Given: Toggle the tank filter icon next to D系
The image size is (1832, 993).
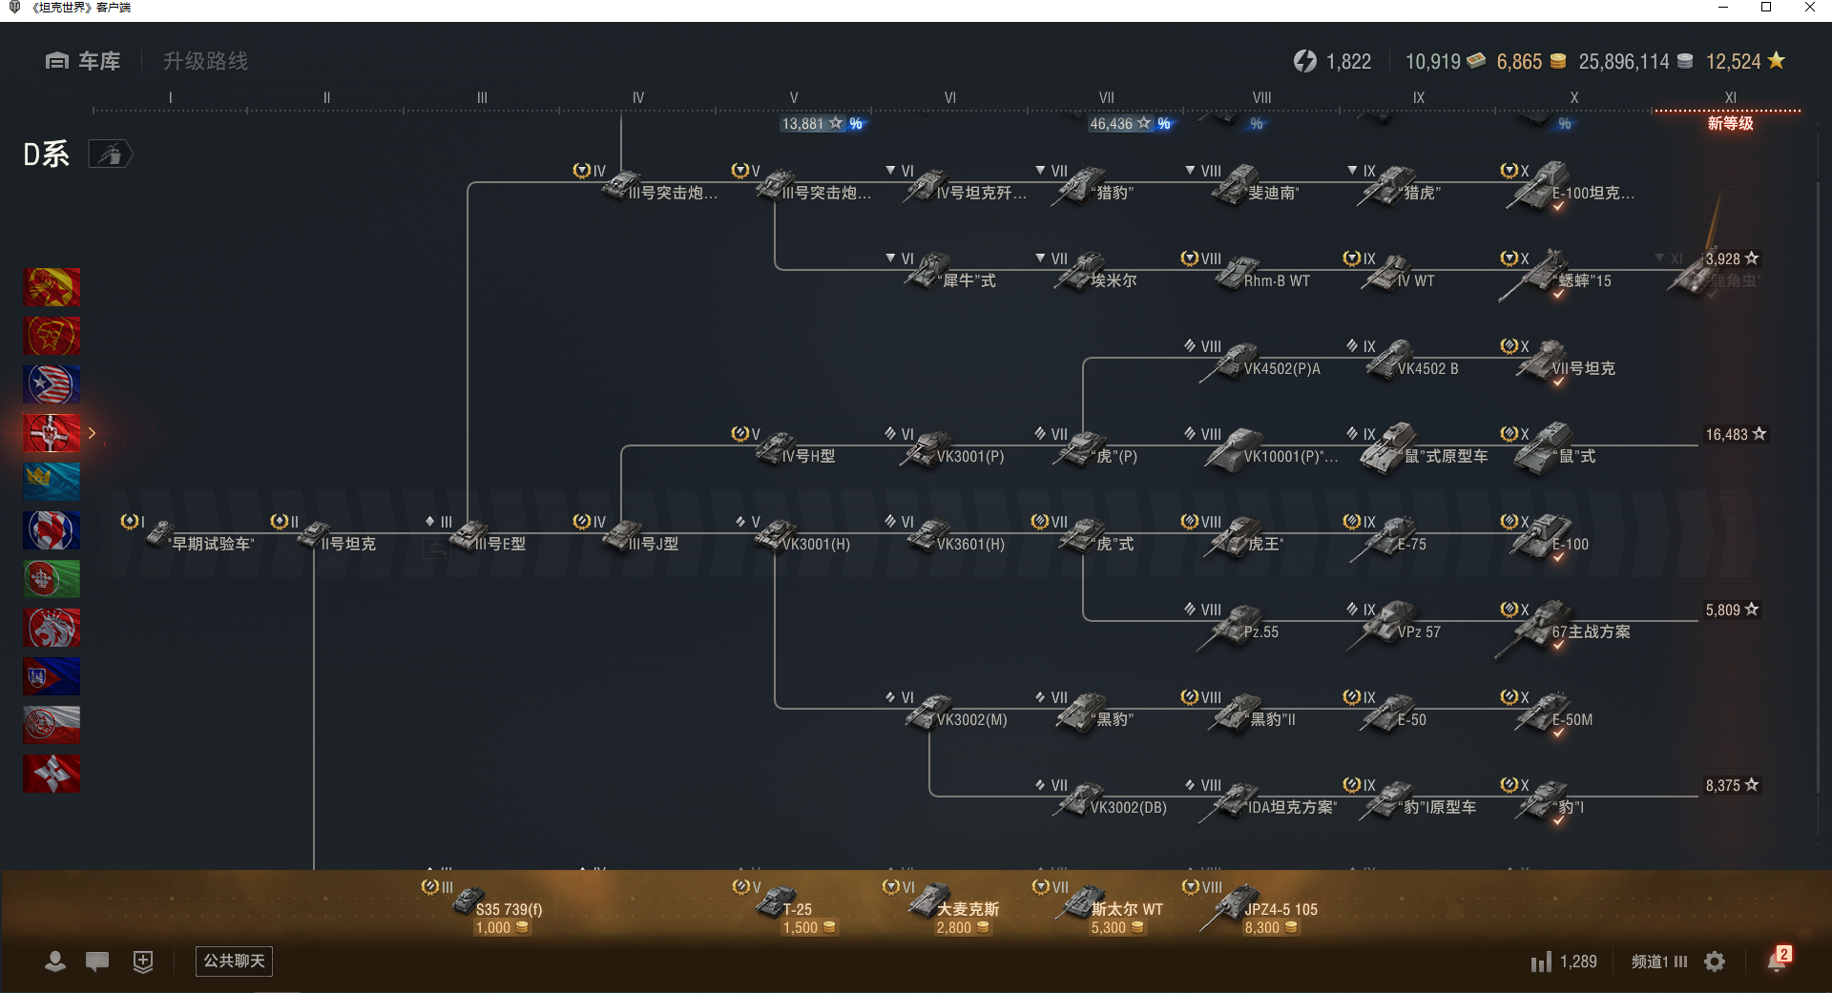Looking at the screenshot, I should 111,154.
